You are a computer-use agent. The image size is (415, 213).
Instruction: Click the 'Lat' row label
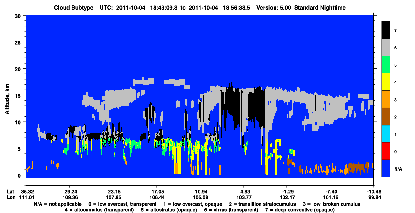[10, 192]
